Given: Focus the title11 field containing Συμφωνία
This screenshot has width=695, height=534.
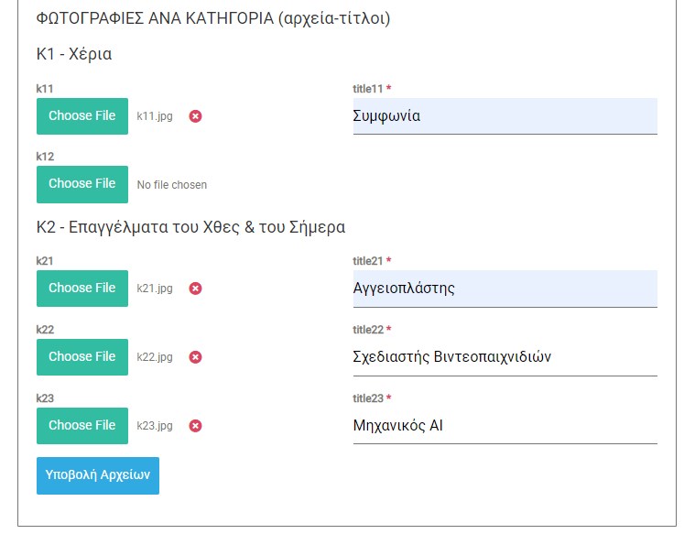Looking at the screenshot, I should (x=505, y=116).
